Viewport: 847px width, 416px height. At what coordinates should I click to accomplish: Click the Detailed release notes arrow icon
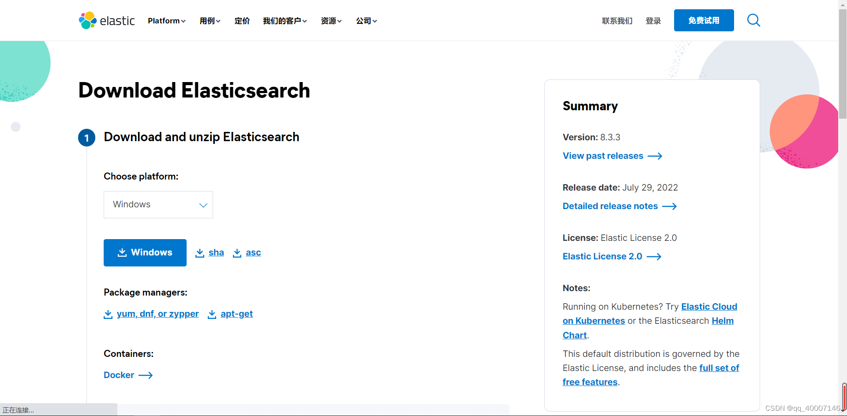coord(670,206)
